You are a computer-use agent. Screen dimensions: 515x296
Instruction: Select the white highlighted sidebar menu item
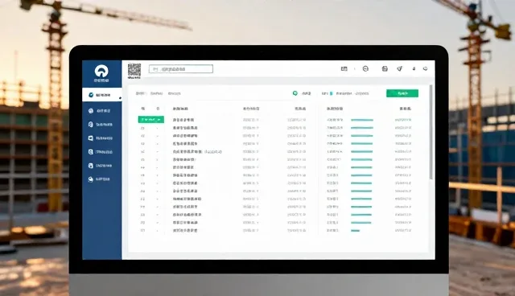(x=102, y=95)
